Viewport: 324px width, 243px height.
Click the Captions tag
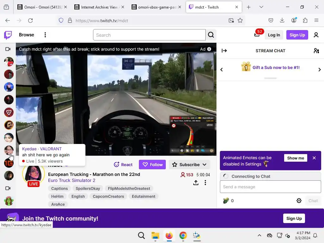pos(59,189)
